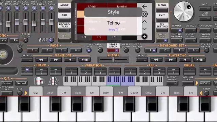Click the yellow right arrow beside LIST
The image size is (217, 122).
coord(26,93)
